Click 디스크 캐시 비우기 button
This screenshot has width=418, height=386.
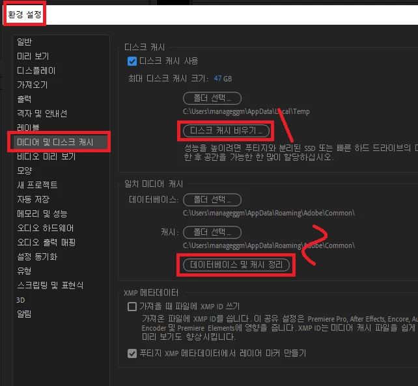pos(226,131)
